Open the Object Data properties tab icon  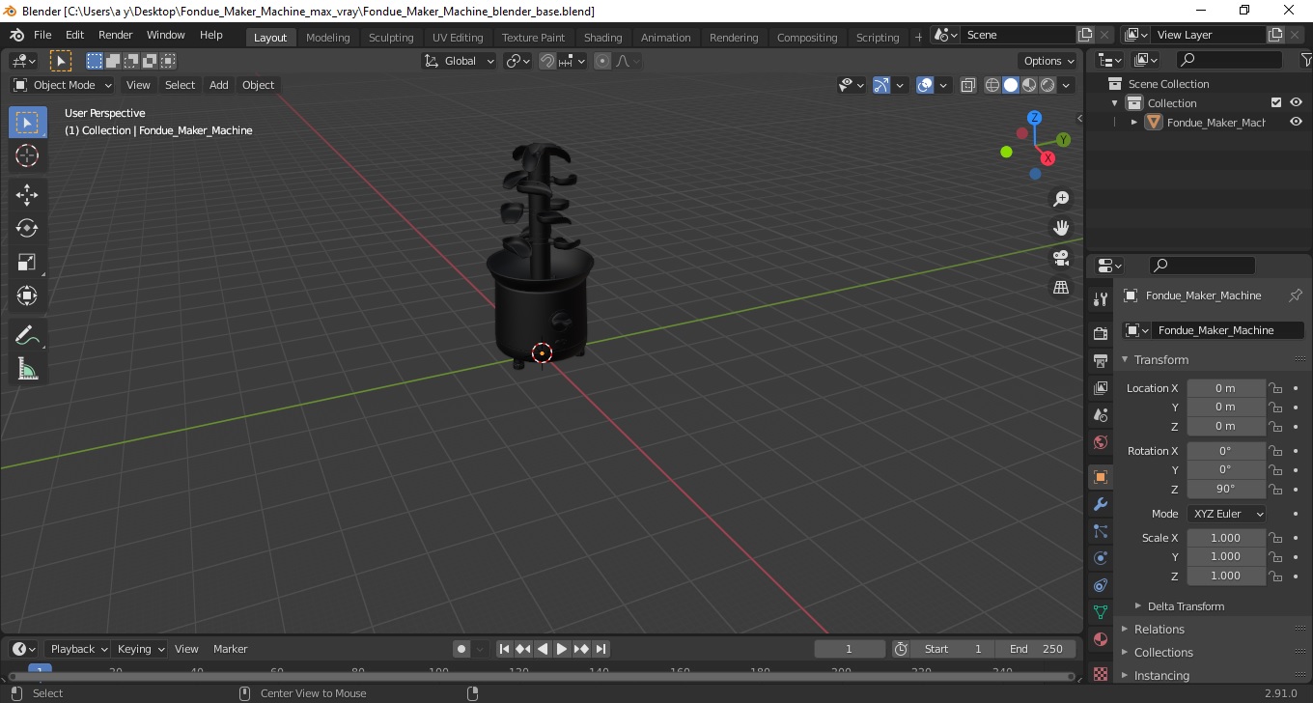click(x=1100, y=612)
